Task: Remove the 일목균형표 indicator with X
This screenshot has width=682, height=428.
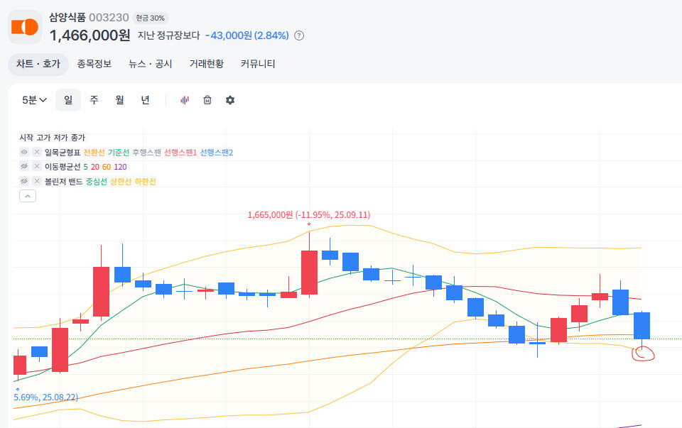Action: tap(36, 153)
